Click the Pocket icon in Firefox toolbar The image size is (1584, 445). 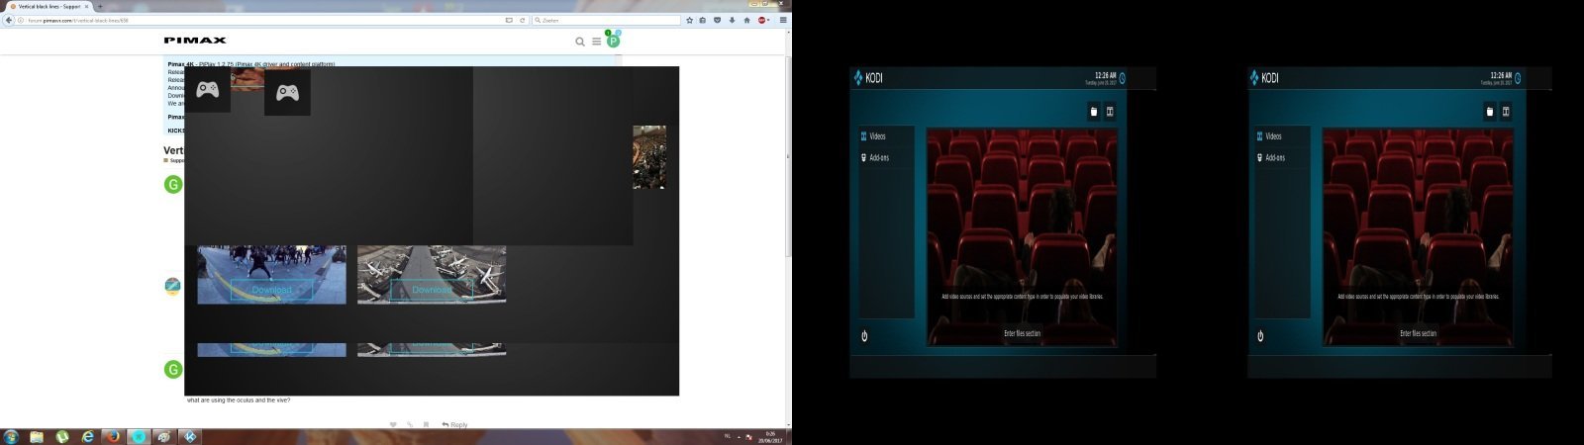tap(717, 20)
